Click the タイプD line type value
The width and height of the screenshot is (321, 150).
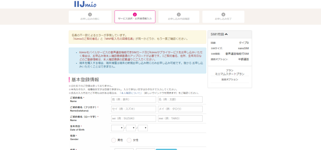pos(244,43)
